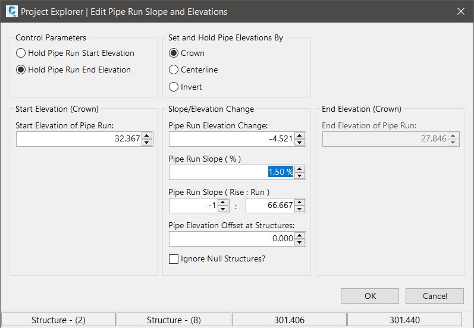474x328 pixels.
Task: Click the Structure - (8) status cell
Action: (174, 320)
